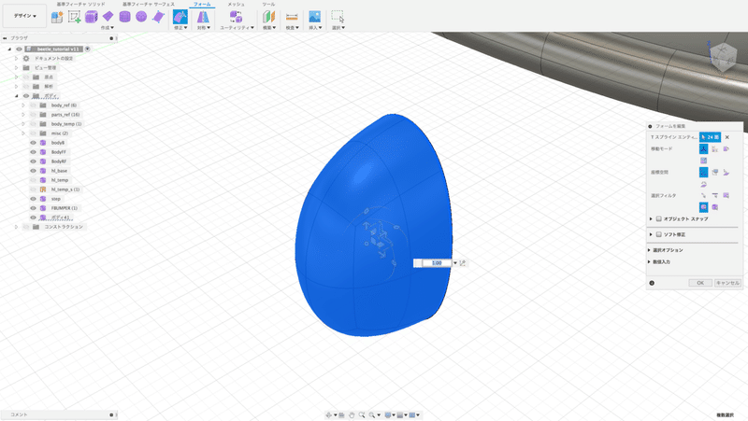The image size is (748, 421).
Task: Open the デザイン workspace dropdown
Action: point(25,16)
